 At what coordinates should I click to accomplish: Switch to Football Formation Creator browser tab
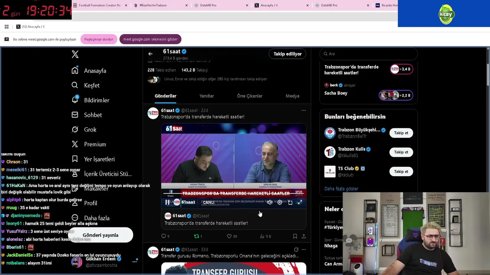pos(100,5)
